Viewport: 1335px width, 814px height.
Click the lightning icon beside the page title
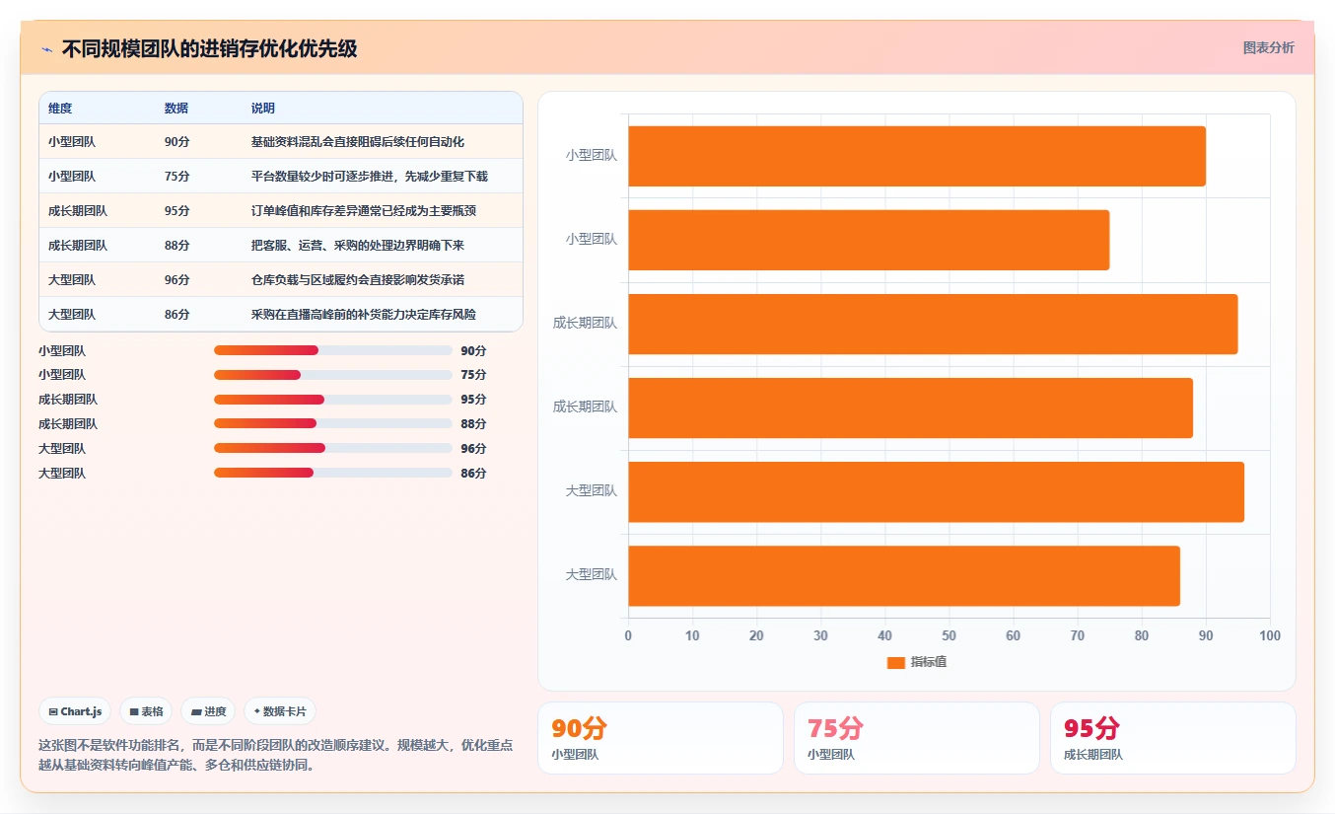pyautogui.click(x=47, y=49)
